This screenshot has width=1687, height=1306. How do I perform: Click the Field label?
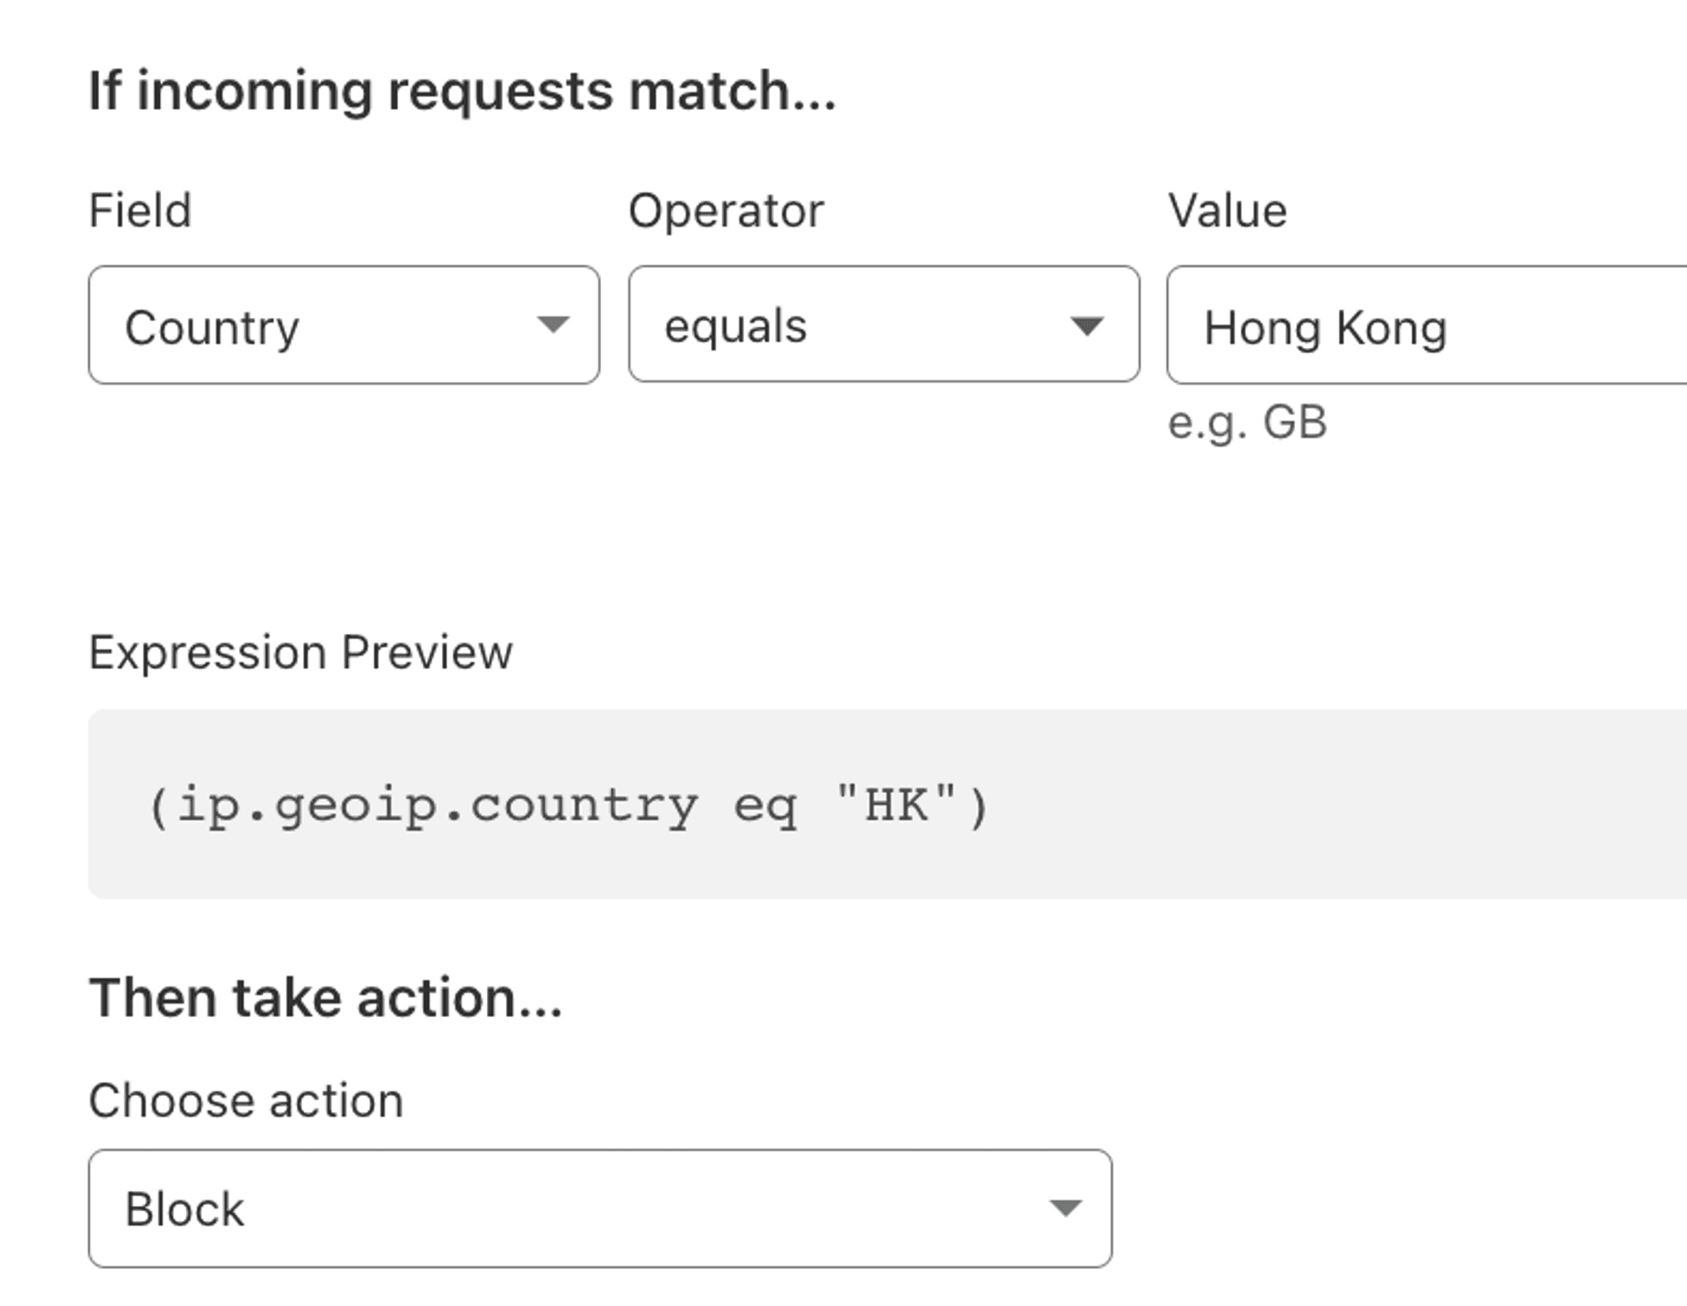pyautogui.click(x=141, y=211)
